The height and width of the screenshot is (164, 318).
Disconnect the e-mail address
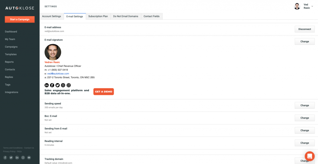pos(305,29)
